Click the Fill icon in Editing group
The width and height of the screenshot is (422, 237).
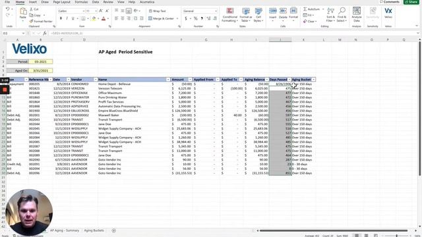click(305, 15)
